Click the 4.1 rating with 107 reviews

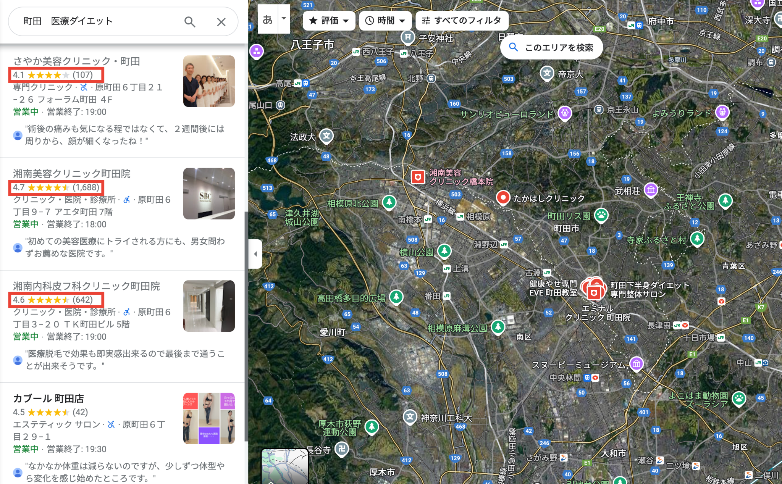(53, 75)
